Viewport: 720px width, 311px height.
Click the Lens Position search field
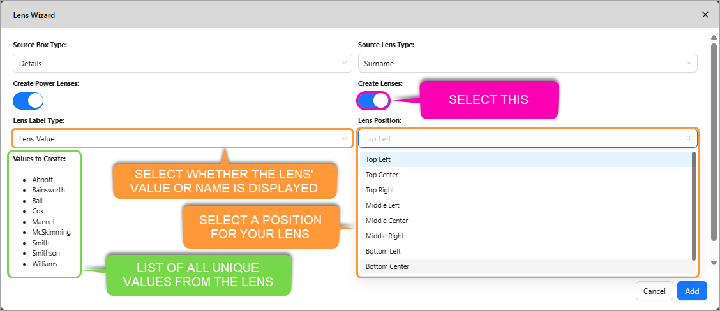[x=520, y=138]
